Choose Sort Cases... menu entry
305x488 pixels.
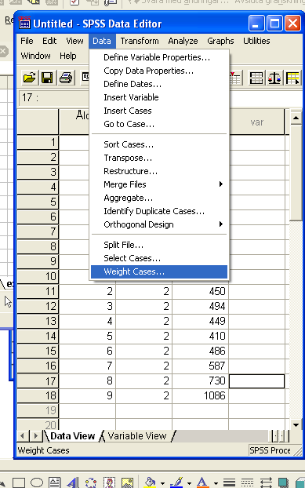159,144
